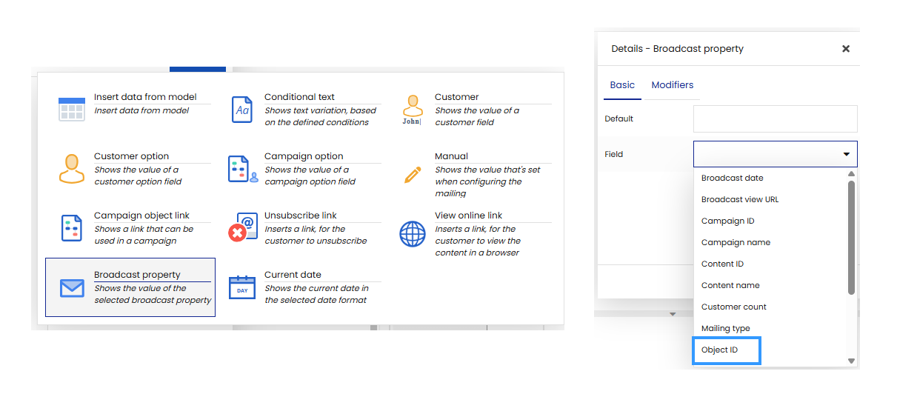
Task: Select Object ID from the field list
Action: 719,350
